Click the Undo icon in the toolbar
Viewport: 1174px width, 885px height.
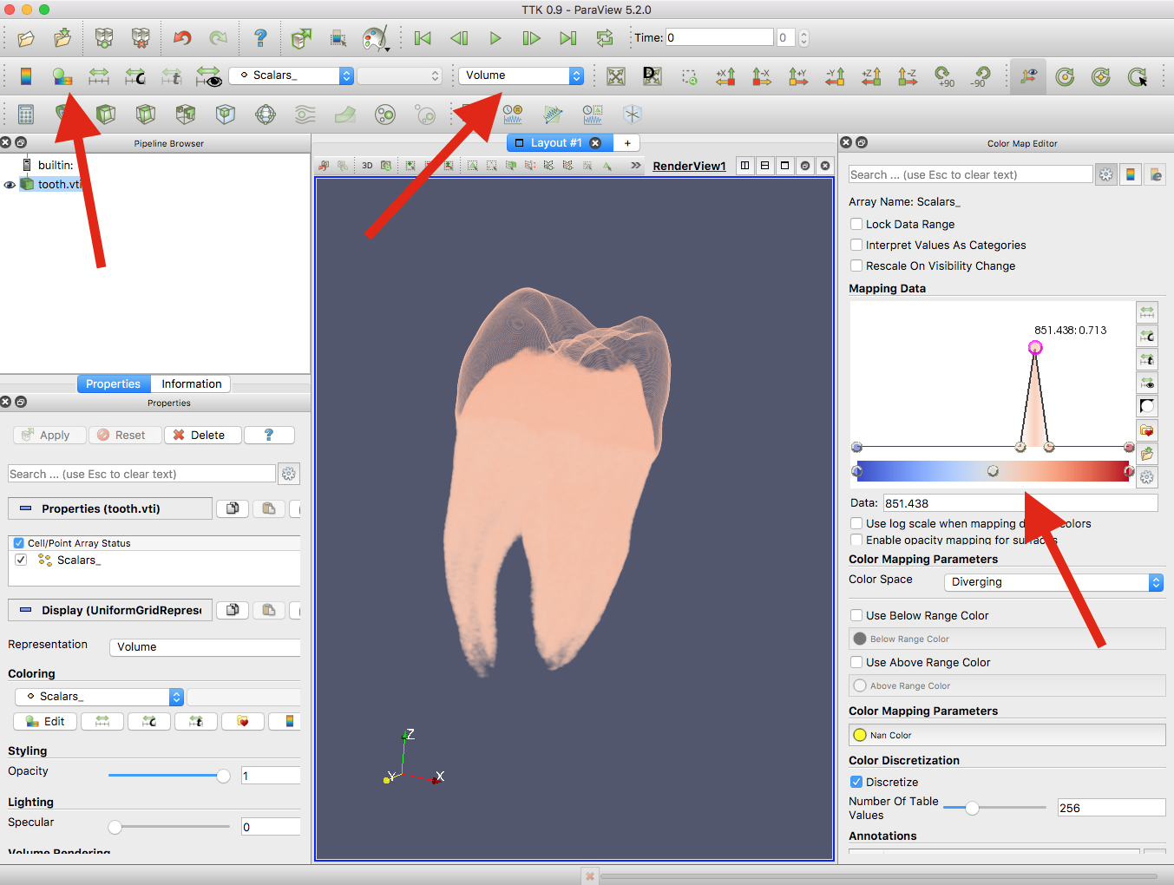[182, 38]
